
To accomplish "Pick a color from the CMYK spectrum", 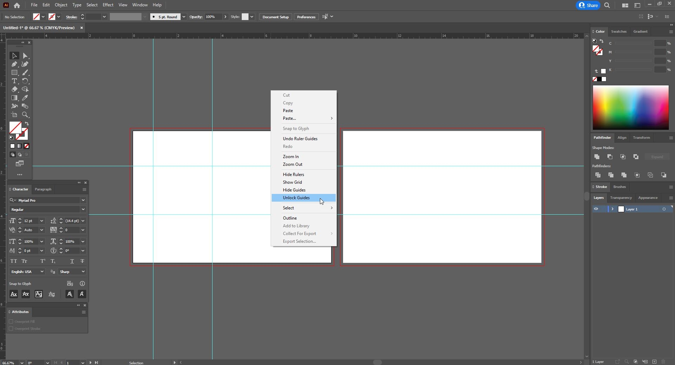I will point(630,107).
